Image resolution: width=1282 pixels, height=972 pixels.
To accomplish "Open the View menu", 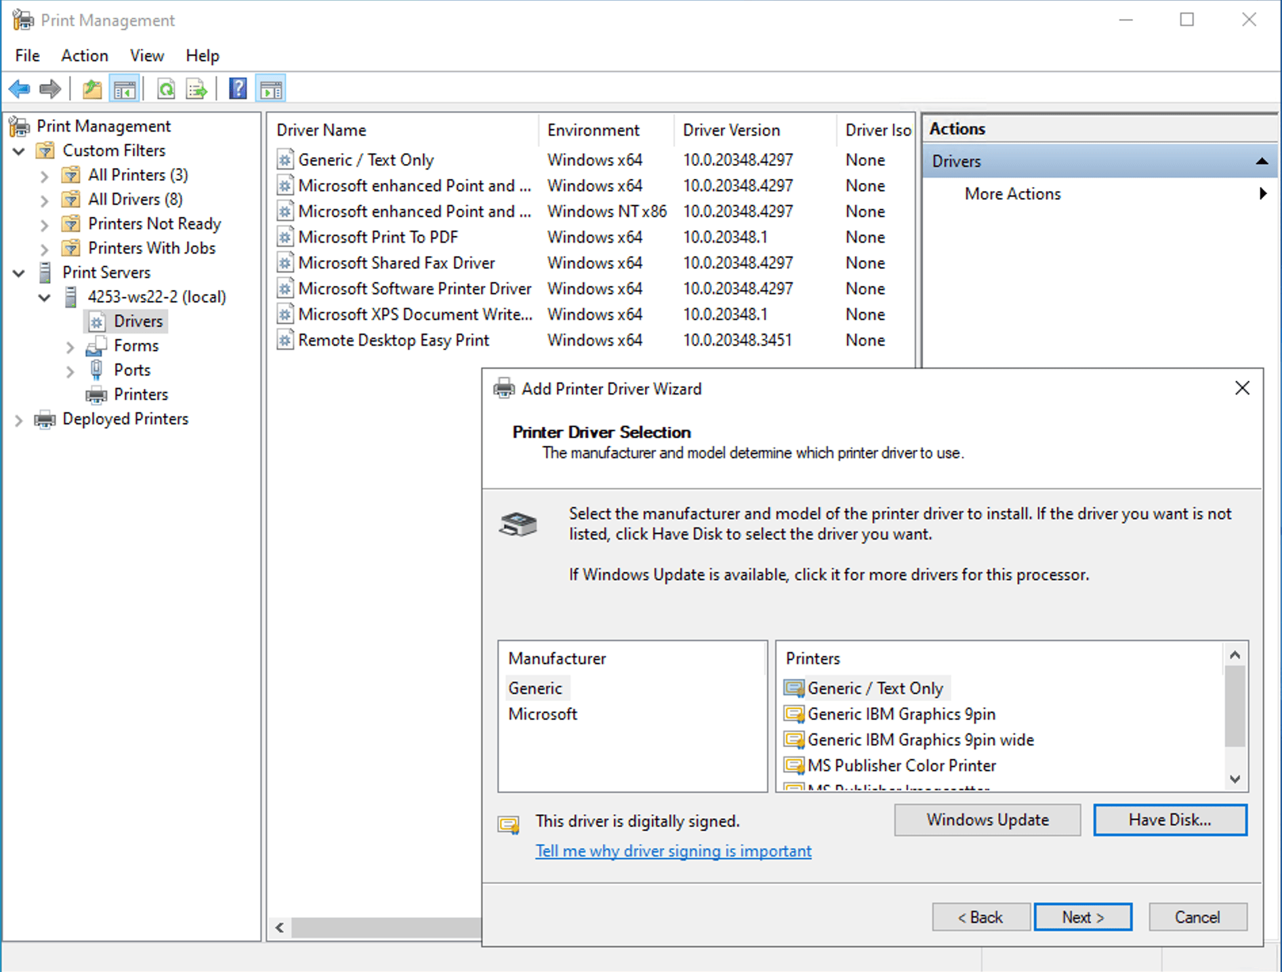I will (146, 55).
